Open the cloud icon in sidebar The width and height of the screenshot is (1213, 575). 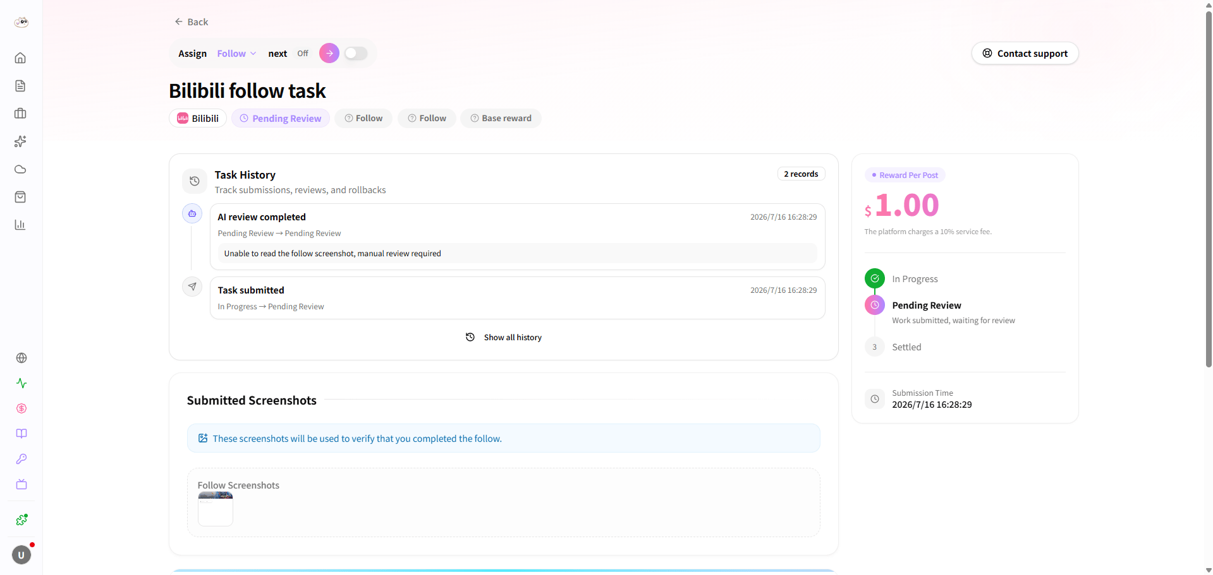20,169
